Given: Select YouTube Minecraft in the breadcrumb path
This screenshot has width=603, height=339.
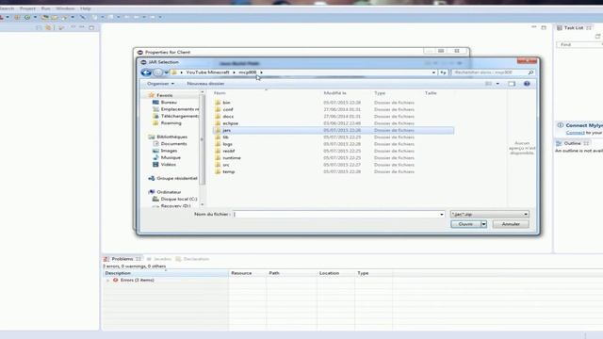Looking at the screenshot, I should pos(207,73).
